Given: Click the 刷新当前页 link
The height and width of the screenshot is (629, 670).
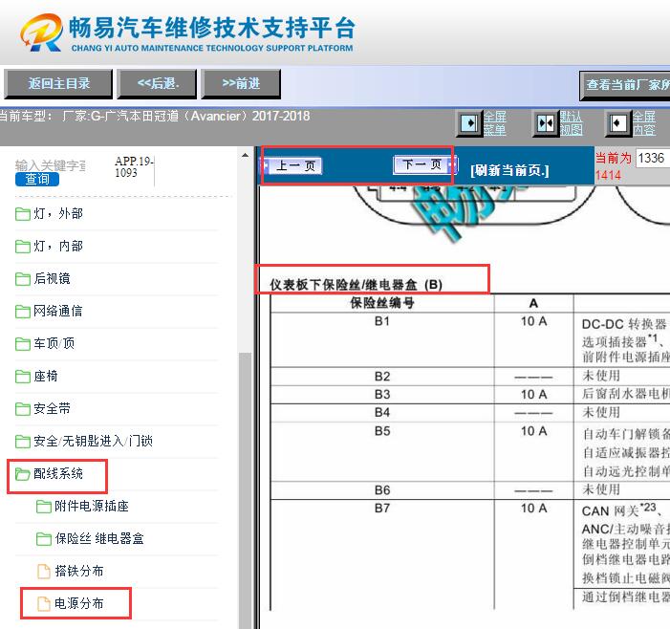Looking at the screenshot, I should click(509, 170).
